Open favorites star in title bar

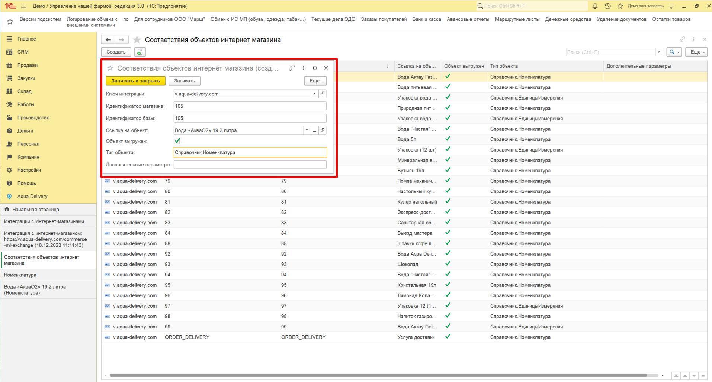pyautogui.click(x=620, y=6)
